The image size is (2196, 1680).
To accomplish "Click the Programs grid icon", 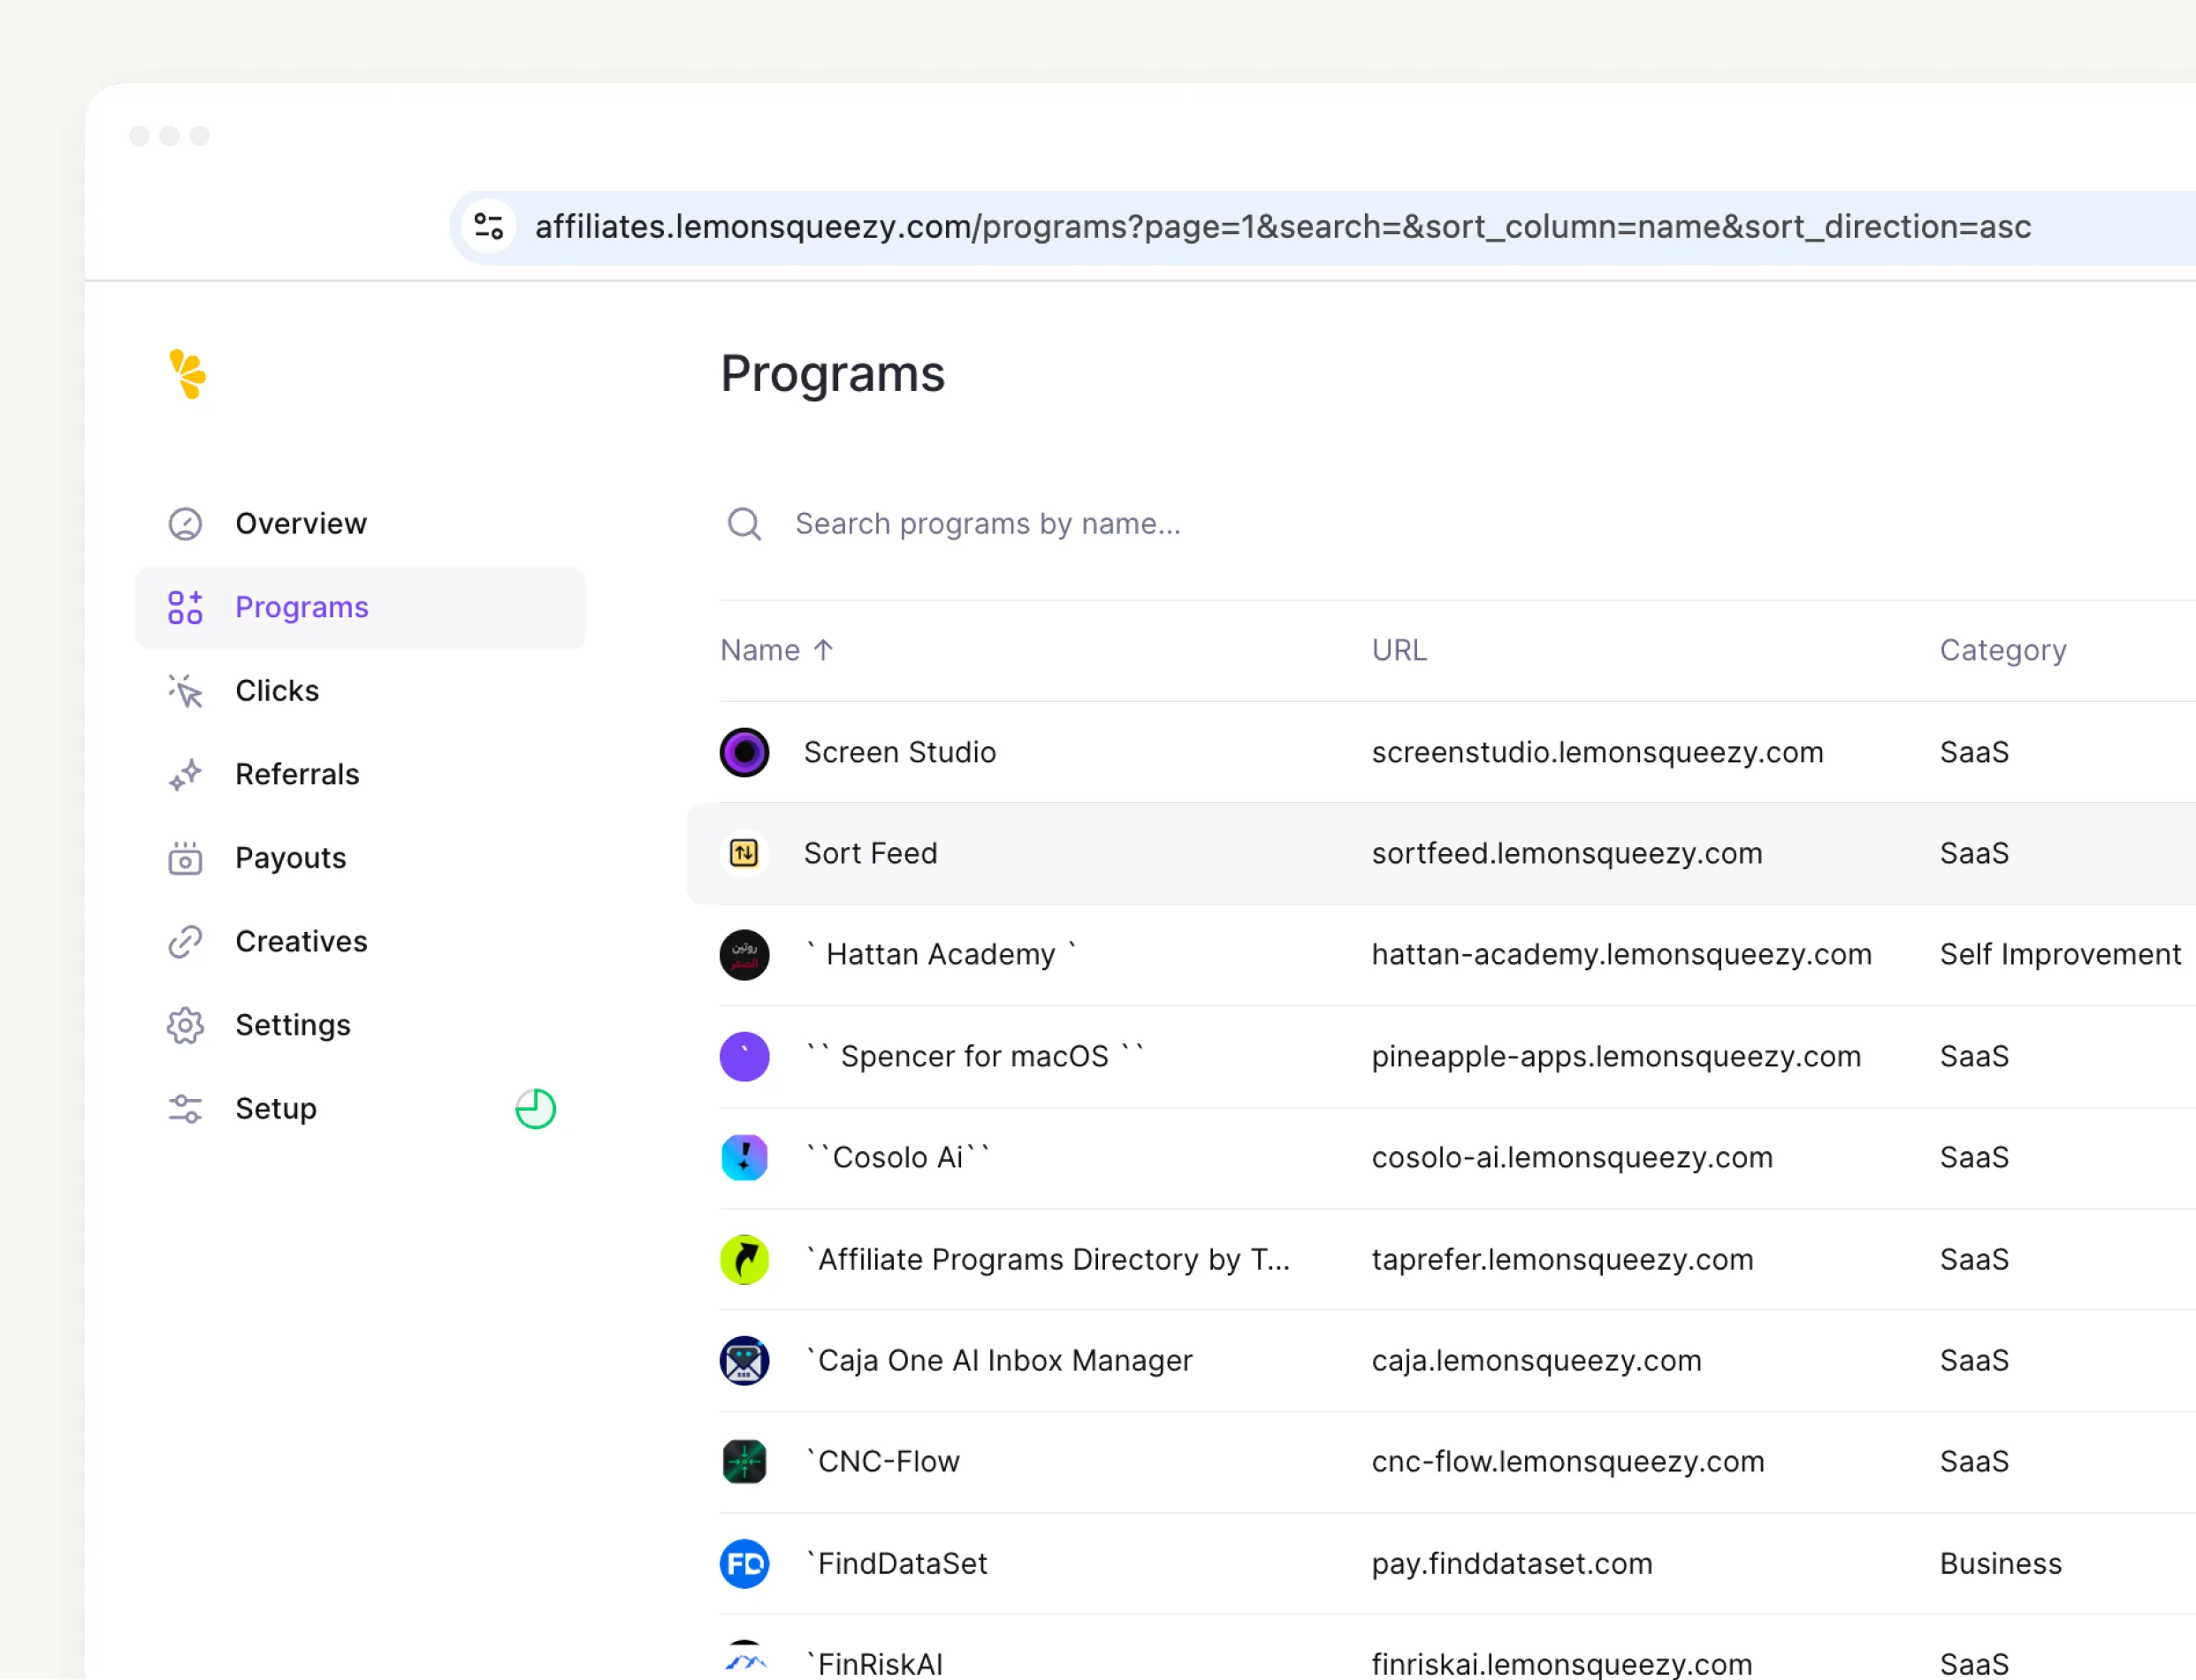I will point(185,607).
